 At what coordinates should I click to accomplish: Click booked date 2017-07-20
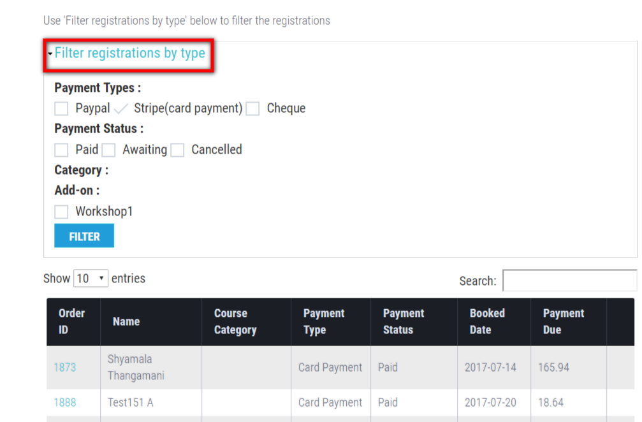coord(490,403)
